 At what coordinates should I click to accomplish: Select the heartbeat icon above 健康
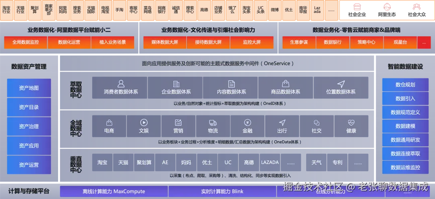[351, 122]
